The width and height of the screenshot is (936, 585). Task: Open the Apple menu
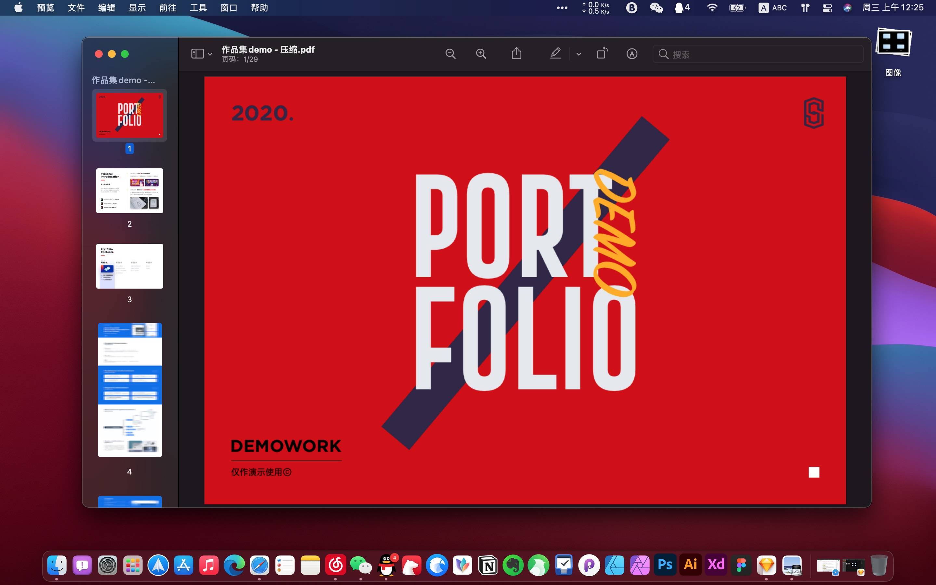click(x=18, y=7)
